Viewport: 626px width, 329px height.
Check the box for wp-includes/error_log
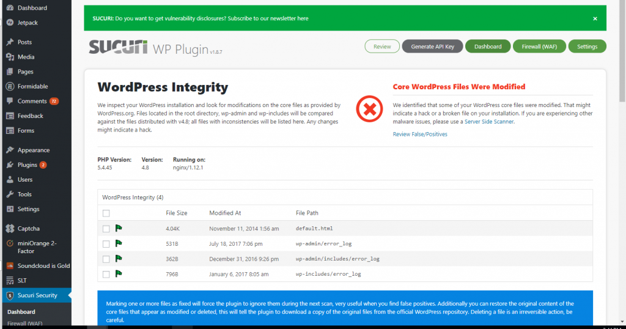(x=106, y=275)
